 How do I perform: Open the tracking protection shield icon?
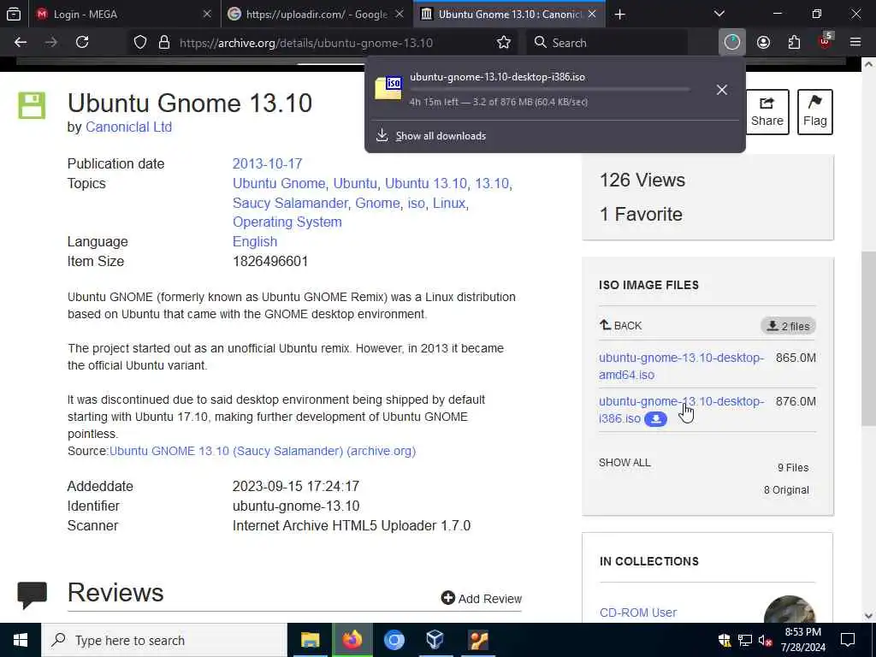pos(140,43)
